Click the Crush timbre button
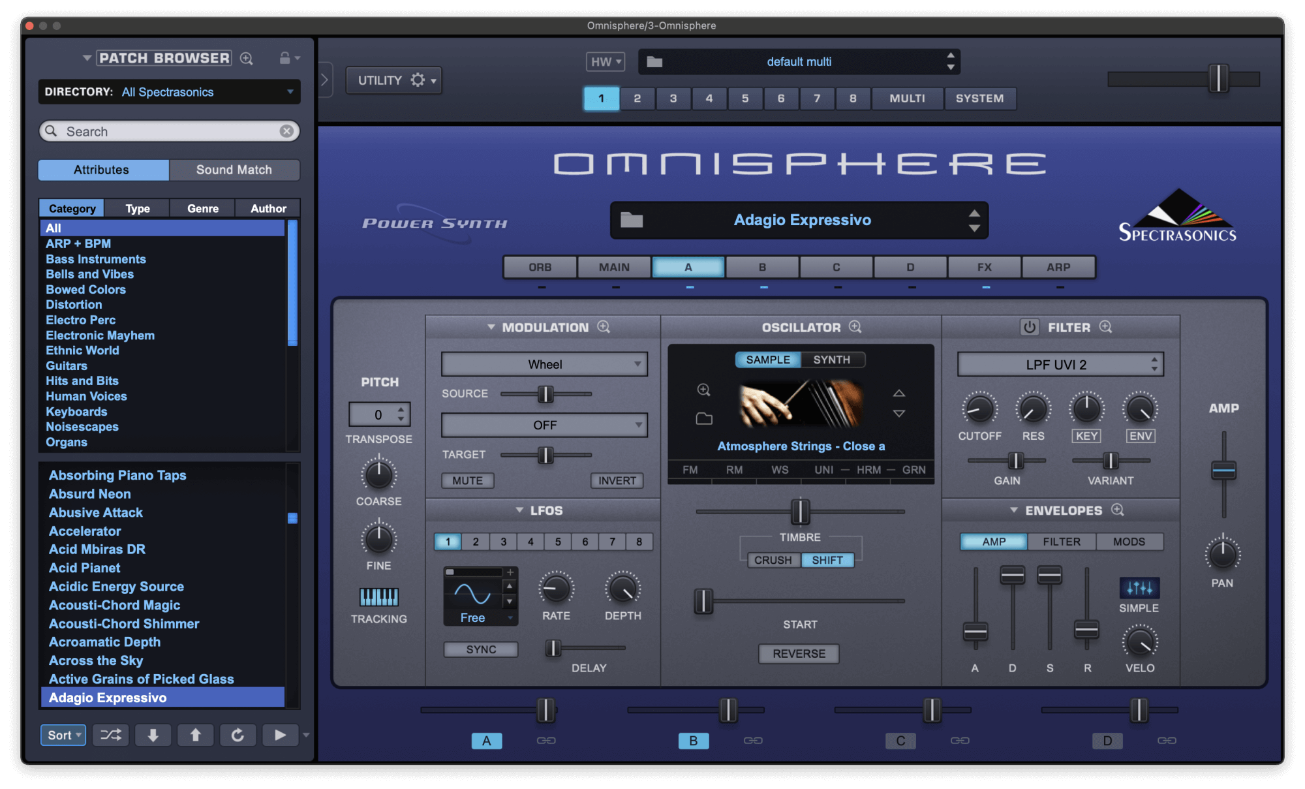 coord(773,560)
